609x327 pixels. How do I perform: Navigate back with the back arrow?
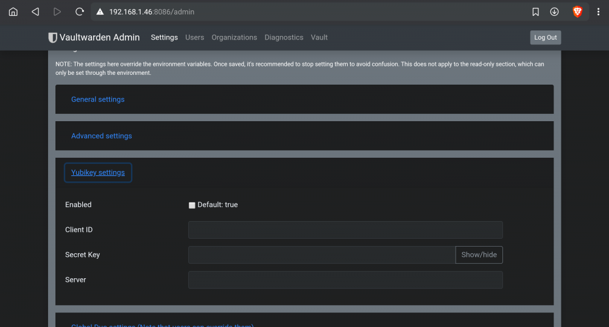35,12
